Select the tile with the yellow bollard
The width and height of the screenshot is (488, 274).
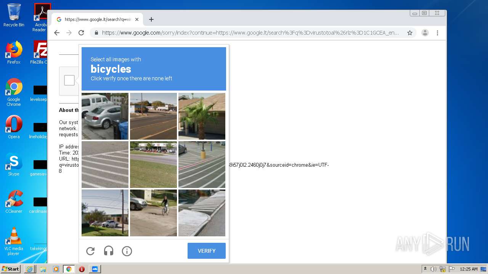click(202, 164)
